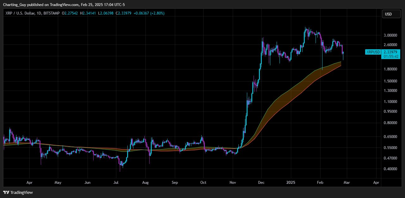Click the Jul time axis label

[116, 183]
